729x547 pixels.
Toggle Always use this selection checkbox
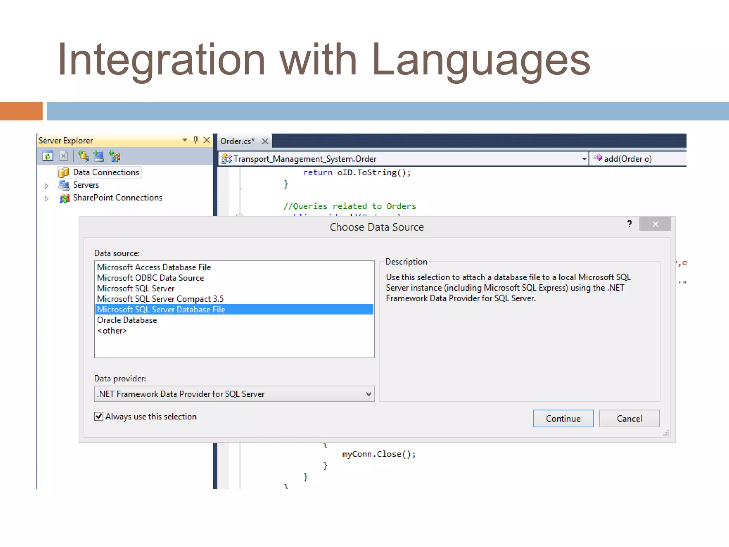click(x=99, y=416)
